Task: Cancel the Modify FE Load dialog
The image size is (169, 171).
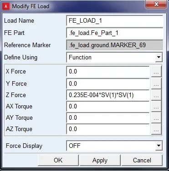Action: [142, 160]
